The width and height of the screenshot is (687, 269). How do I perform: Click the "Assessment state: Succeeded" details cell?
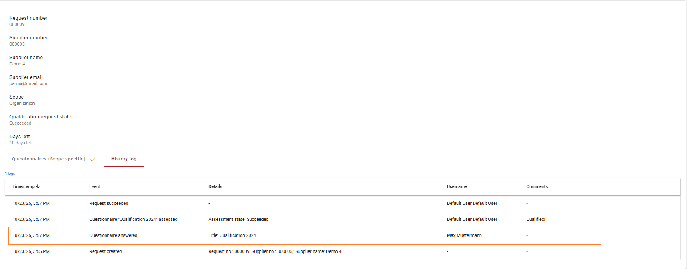click(x=238, y=220)
